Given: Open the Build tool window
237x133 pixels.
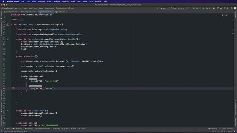Looking at the screenshot, I should click(x=74, y=129).
